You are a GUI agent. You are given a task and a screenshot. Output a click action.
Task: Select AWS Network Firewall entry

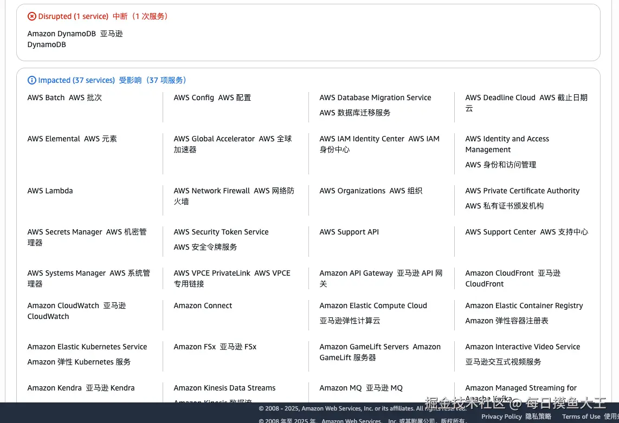coord(212,191)
